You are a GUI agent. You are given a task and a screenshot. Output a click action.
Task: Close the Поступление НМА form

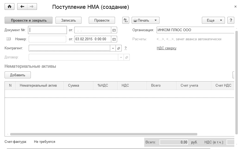tap(235, 7)
